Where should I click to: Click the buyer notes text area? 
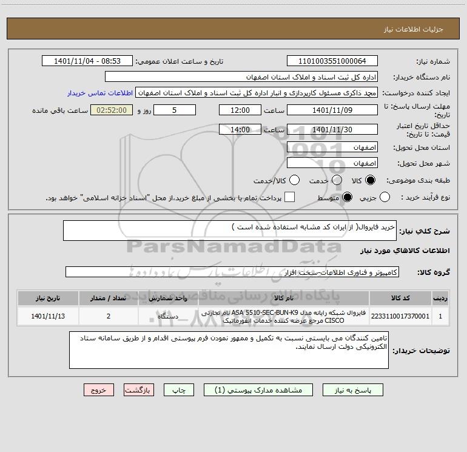click(229, 350)
